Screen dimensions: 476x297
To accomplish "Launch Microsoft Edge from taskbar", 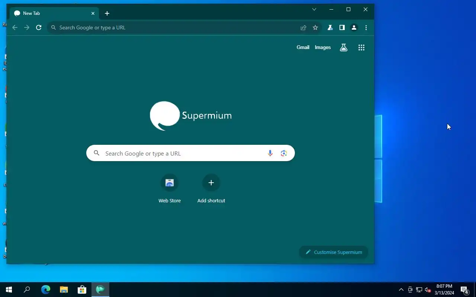I will point(45,290).
